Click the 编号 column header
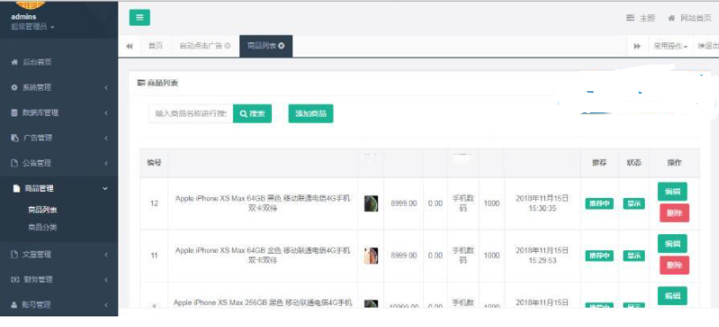The width and height of the screenshot is (719, 327). [x=154, y=163]
